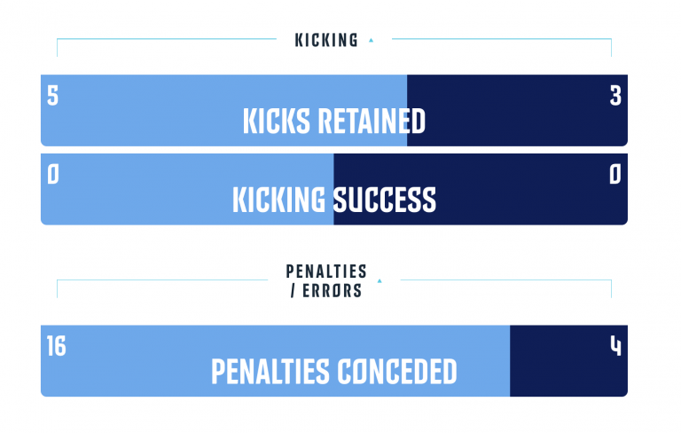681x433 pixels.
Task: Select the Kicks Retained label
Action: tap(334, 122)
